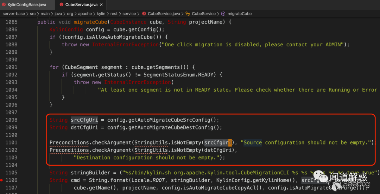Open the service breadcrumb segment
Image resolution: width=380 pixels, height=194 pixels.
tap(129, 14)
